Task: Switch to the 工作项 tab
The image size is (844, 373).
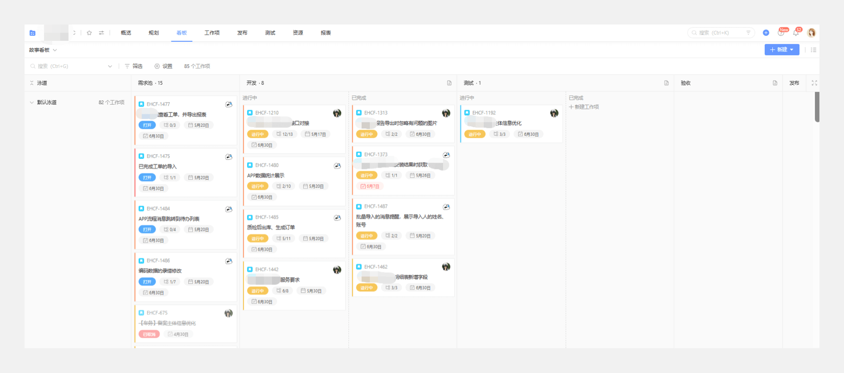Action: [x=212, y=33]
